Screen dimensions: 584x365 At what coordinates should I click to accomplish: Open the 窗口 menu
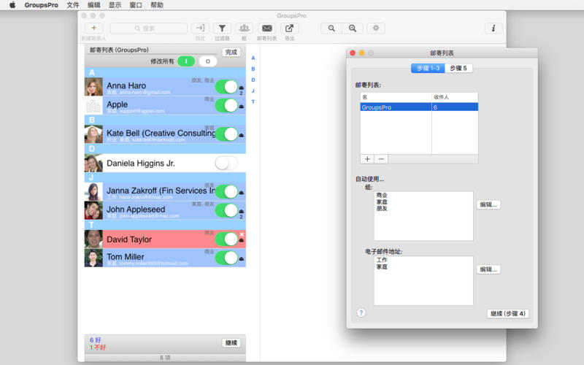[136, 5]
